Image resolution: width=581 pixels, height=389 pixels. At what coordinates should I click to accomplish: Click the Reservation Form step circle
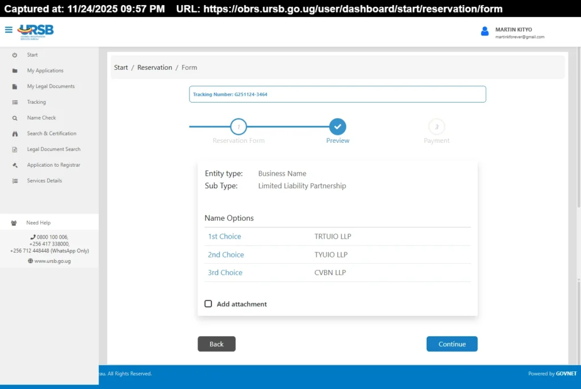[x=238, y=127]
